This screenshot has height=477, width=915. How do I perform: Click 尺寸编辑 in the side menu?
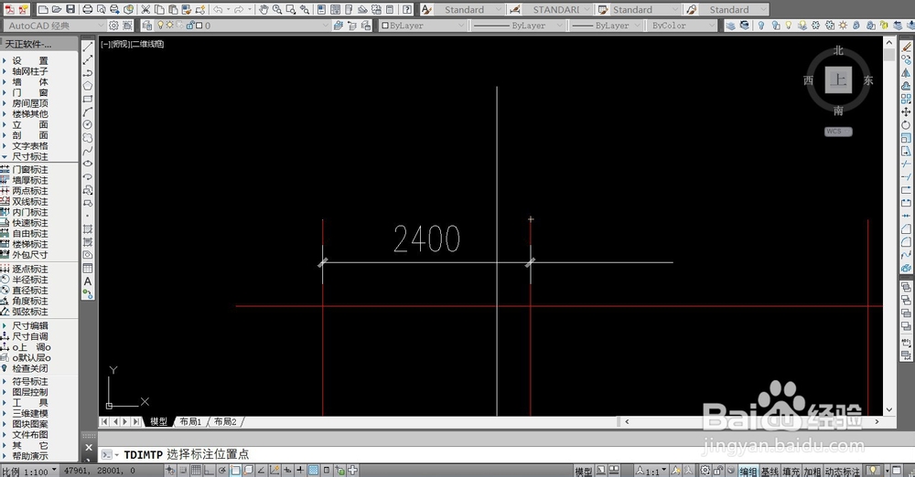point(30,326)
